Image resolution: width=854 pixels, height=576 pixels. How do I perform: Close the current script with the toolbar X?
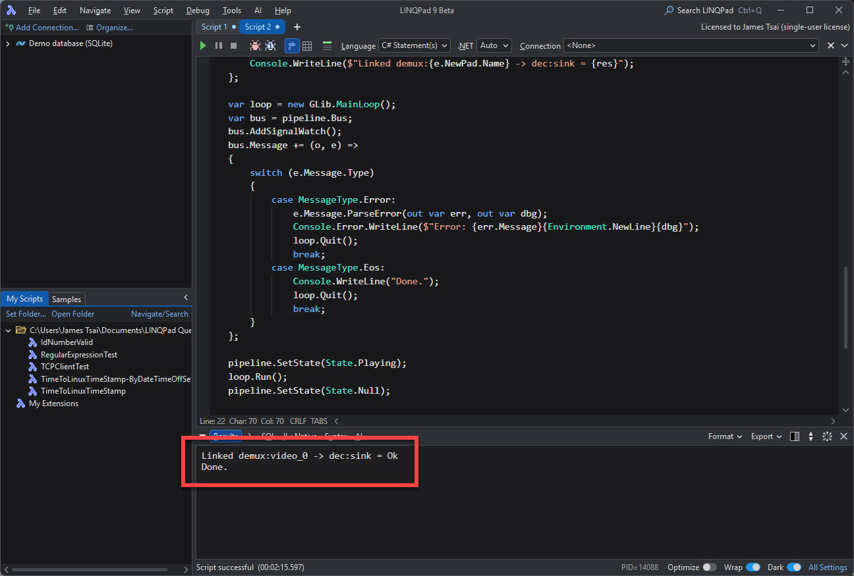830,45
